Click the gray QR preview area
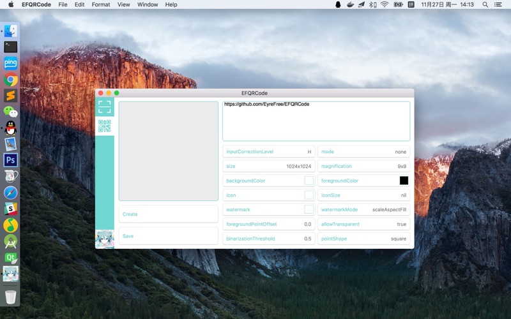Image resolution: width=511 pixels, height=319 pixels. (168, 151)
